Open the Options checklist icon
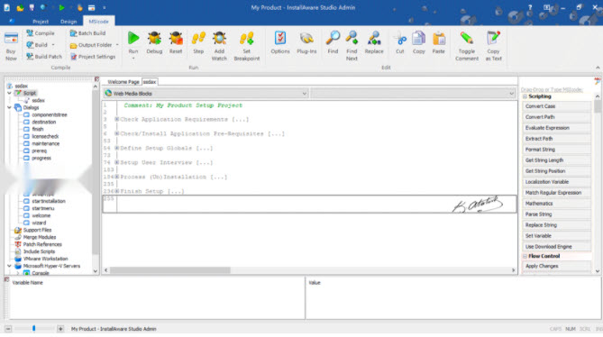This screenshot has width=603, height=337. [x=280, y=38]
